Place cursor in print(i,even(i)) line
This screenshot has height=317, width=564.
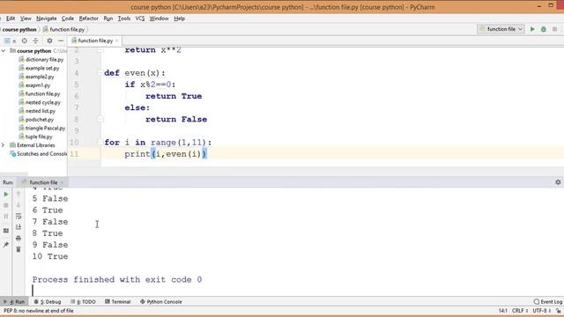[x=166, y=154]
